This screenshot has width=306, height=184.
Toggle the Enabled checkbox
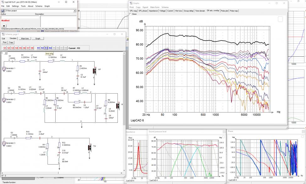coord(55,177)
